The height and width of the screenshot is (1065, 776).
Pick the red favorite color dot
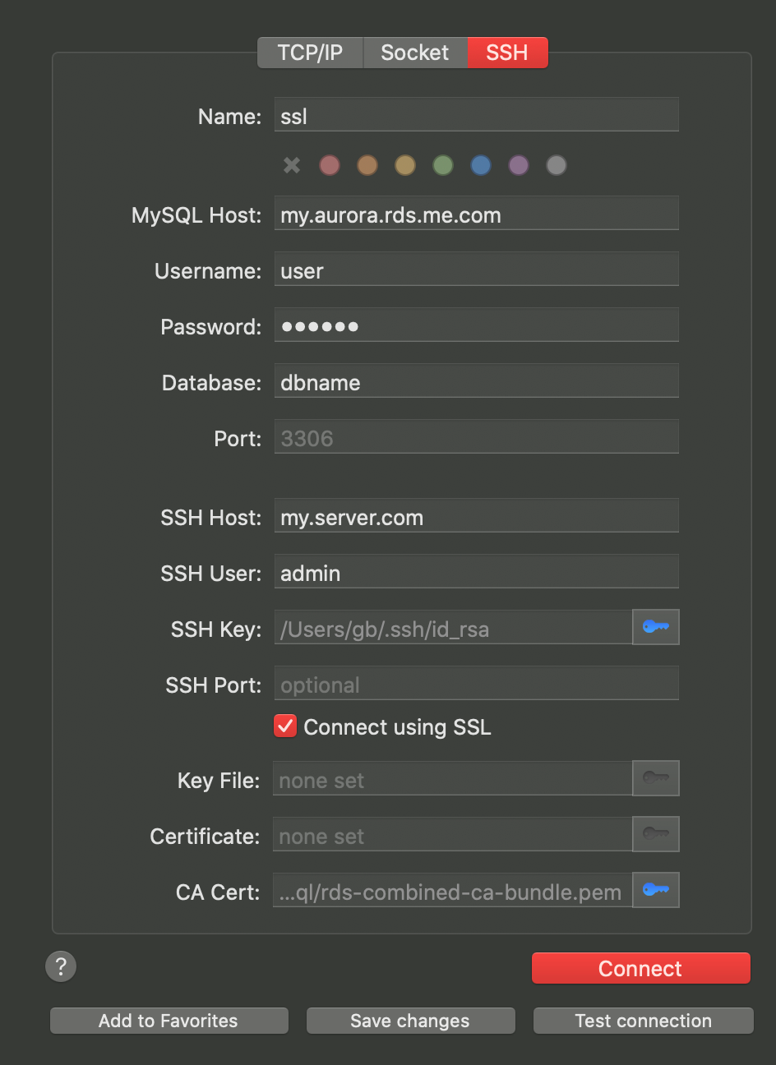330,165
